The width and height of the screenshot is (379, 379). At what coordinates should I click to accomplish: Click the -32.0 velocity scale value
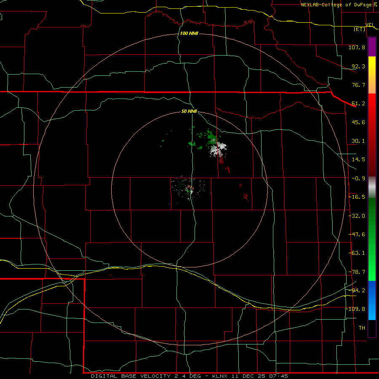pos(357,216)
